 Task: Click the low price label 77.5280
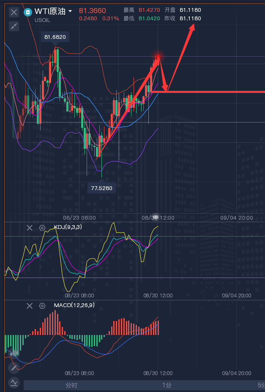pyautogui.click(x=101, y=188)
